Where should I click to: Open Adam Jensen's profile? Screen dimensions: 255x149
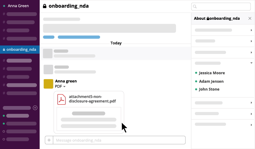click(x=211, y=81)
